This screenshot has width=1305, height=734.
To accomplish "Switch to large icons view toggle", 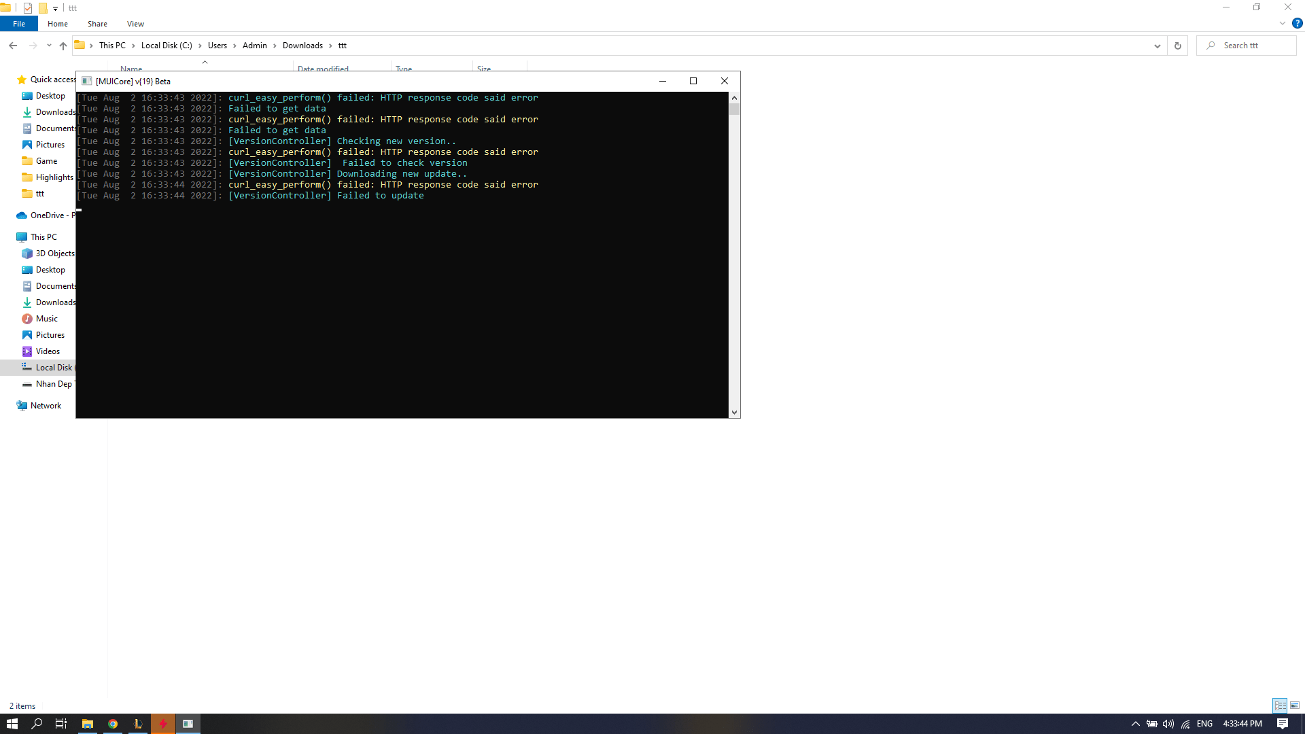I will pyautogui.click(x=1295, y=705).
